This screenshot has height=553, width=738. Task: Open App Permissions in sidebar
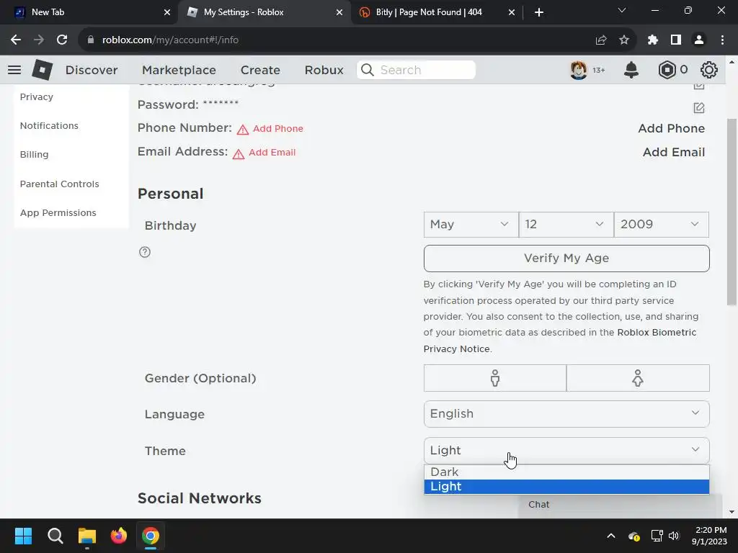[58, 212]
